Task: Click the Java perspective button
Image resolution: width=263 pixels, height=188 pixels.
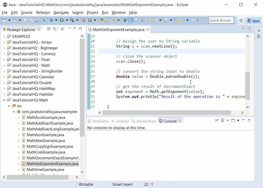Action: (253, 20)
